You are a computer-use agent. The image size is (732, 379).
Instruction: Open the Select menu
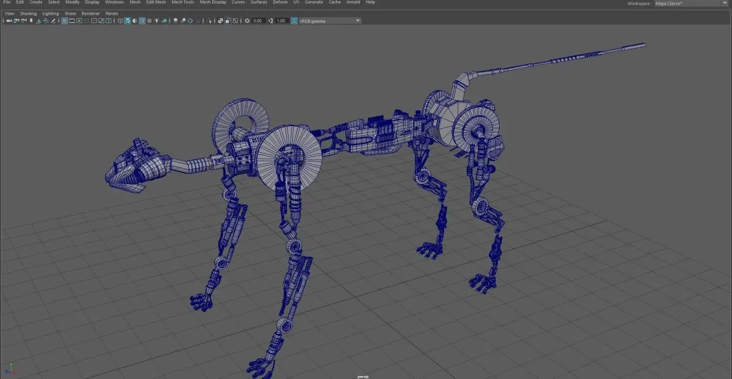[54, 2]
